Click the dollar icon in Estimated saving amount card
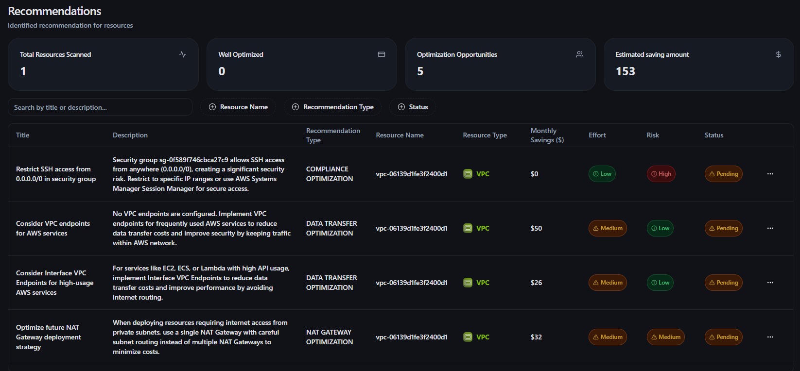This screenshot has height=371, width=800. click(x=779, y=54)
